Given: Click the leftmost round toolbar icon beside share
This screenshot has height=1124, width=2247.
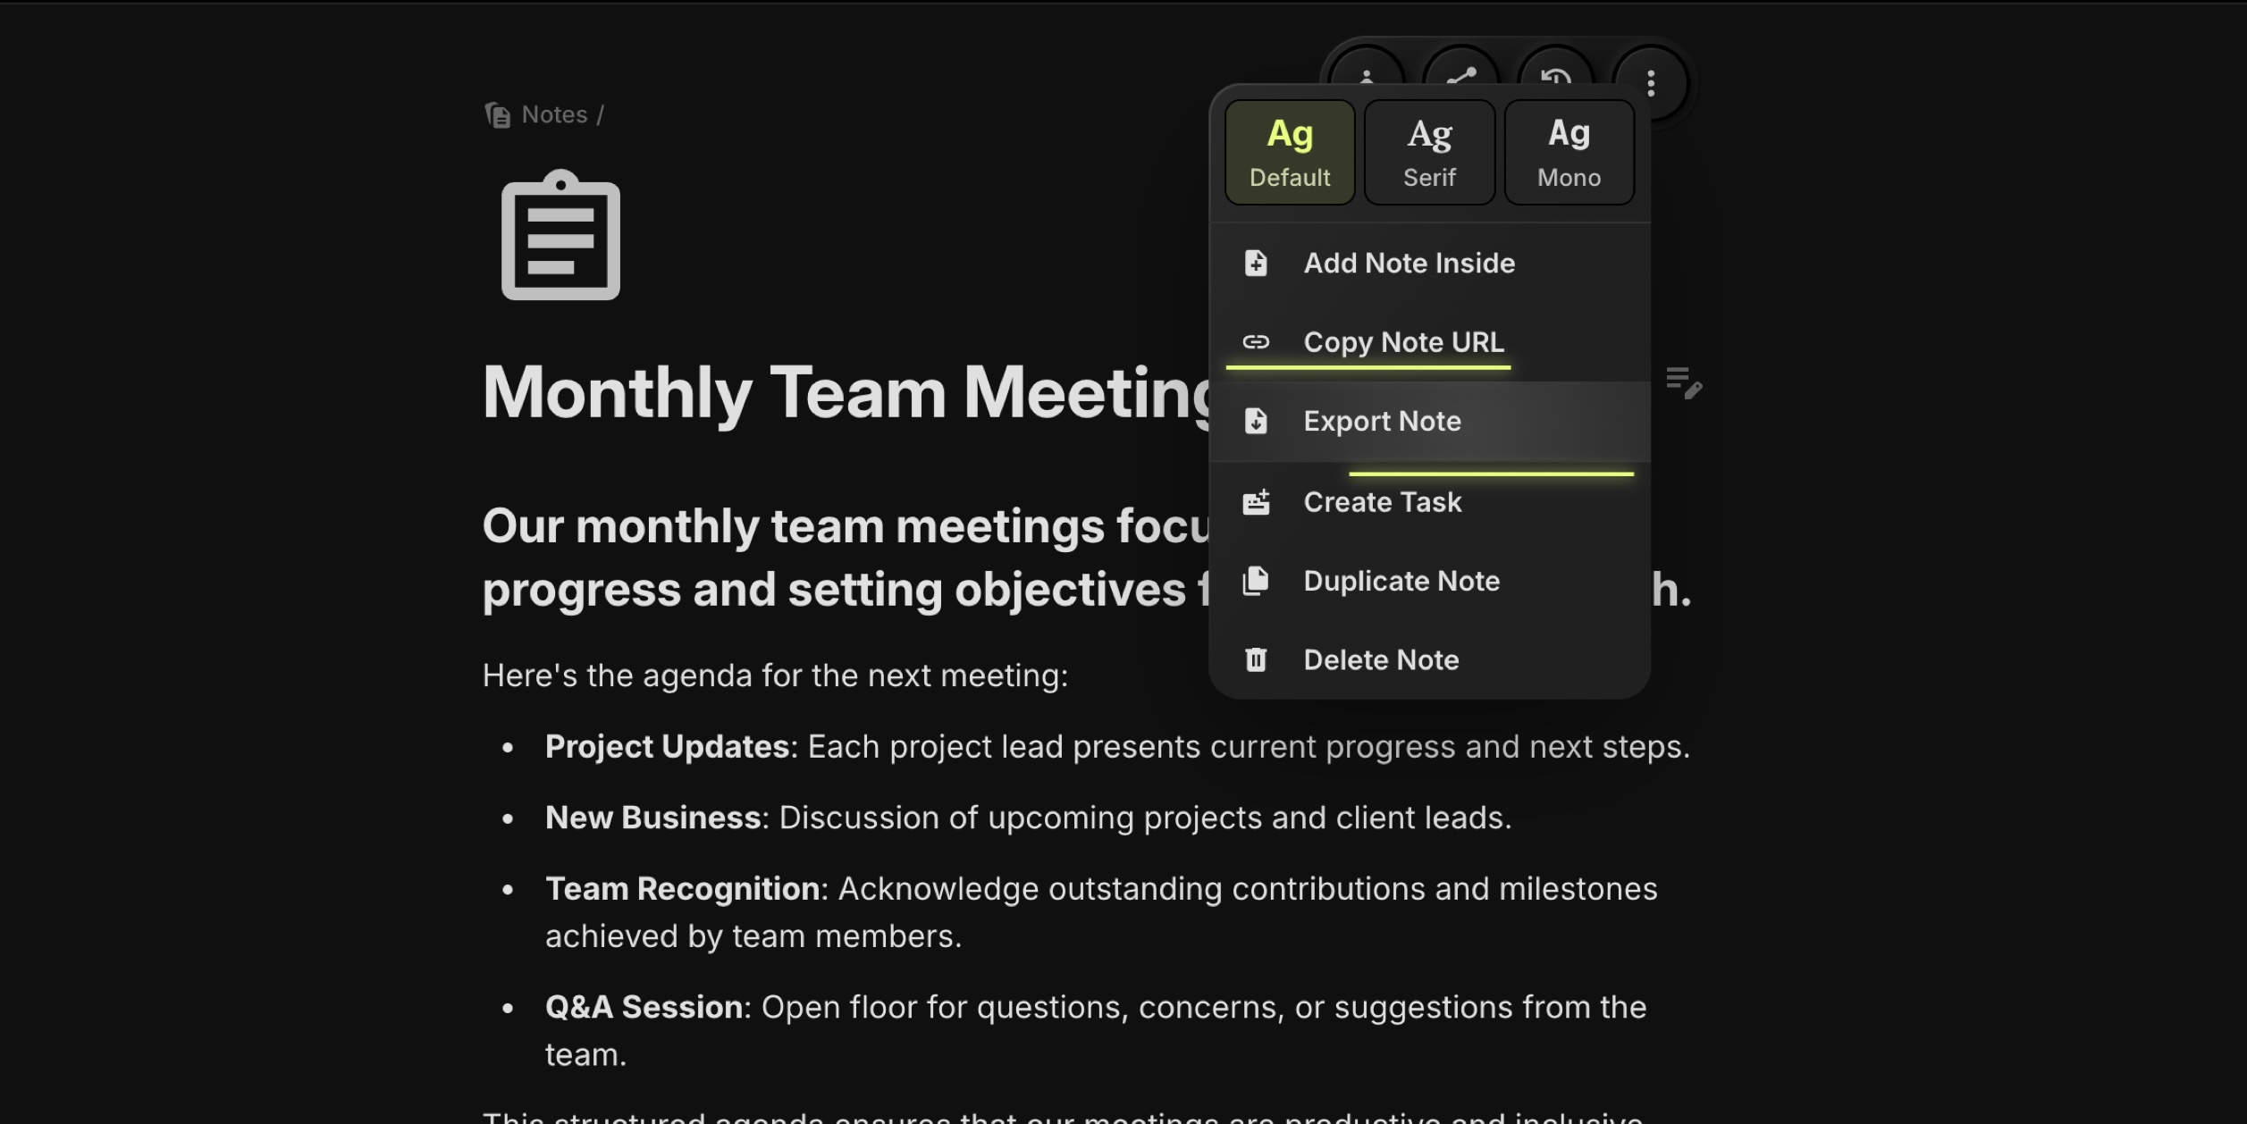Looking at the screenshot, I should [1366, 73].
